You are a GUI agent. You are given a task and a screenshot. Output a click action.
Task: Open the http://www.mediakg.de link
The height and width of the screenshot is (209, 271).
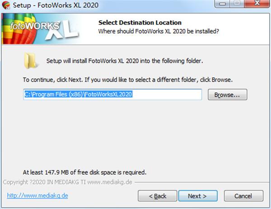(x=37, y=196)
